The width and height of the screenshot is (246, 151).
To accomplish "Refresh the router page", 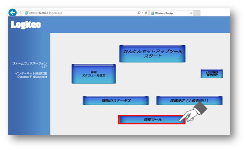I will pyautogui.click(x=146, y=13).
